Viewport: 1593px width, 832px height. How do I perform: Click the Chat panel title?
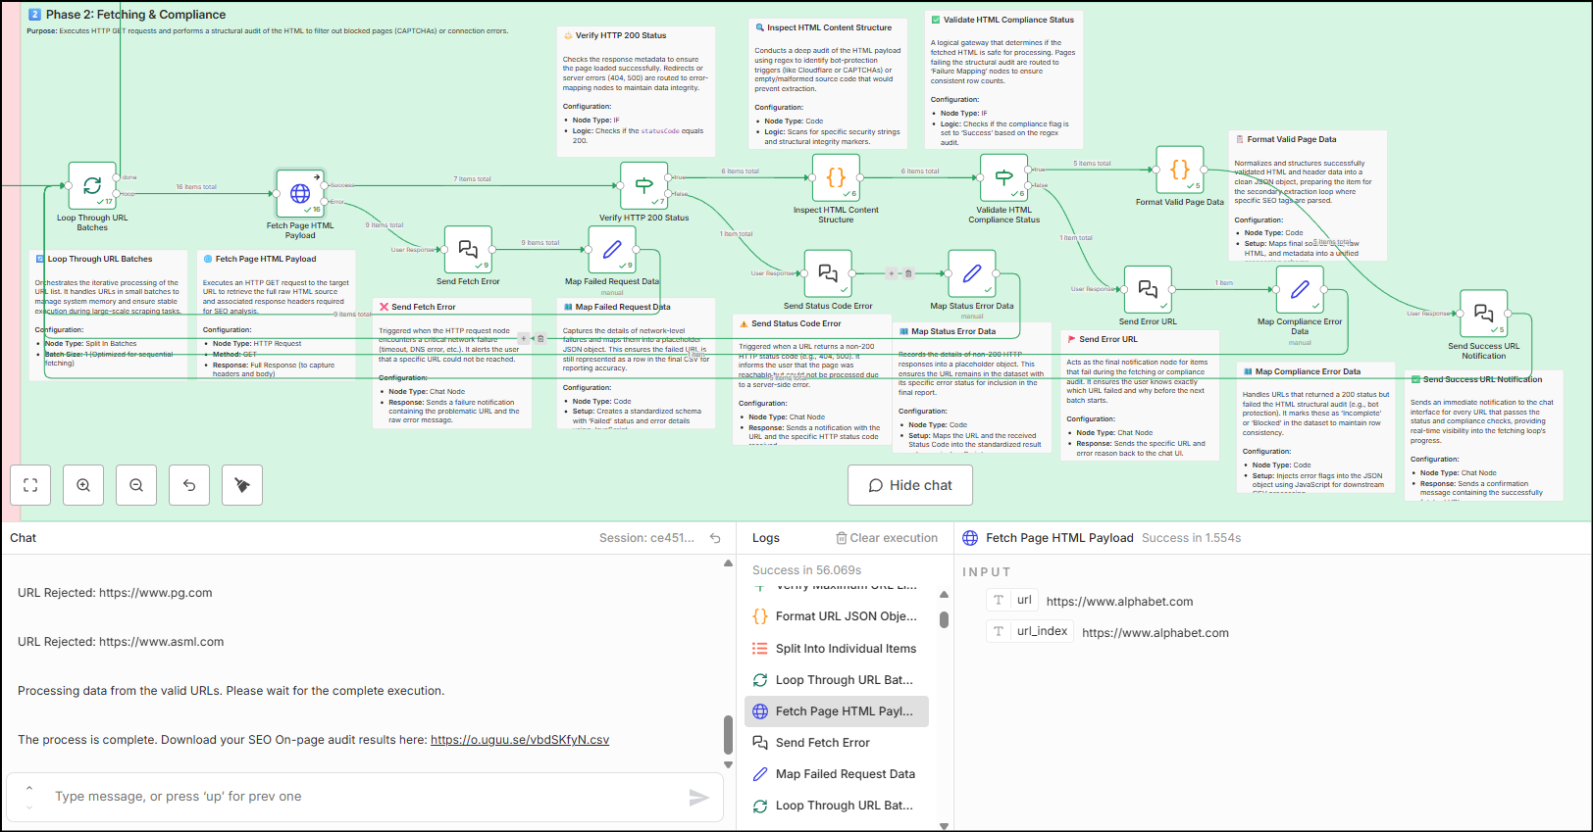pyautogui.click(x=23, y=538)
